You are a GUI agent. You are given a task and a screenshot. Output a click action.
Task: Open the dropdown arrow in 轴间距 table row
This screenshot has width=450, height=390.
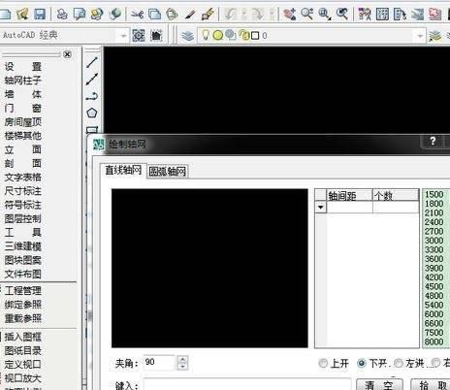pos(321,207)
